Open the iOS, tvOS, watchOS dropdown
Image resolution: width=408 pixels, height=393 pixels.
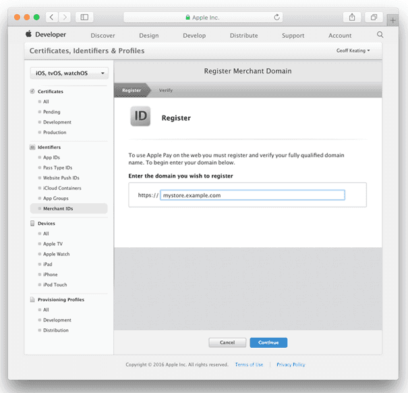pyautogui.click(x=69, y=73)
